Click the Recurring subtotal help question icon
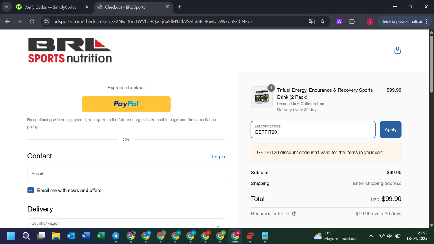 tap(294, 214)
